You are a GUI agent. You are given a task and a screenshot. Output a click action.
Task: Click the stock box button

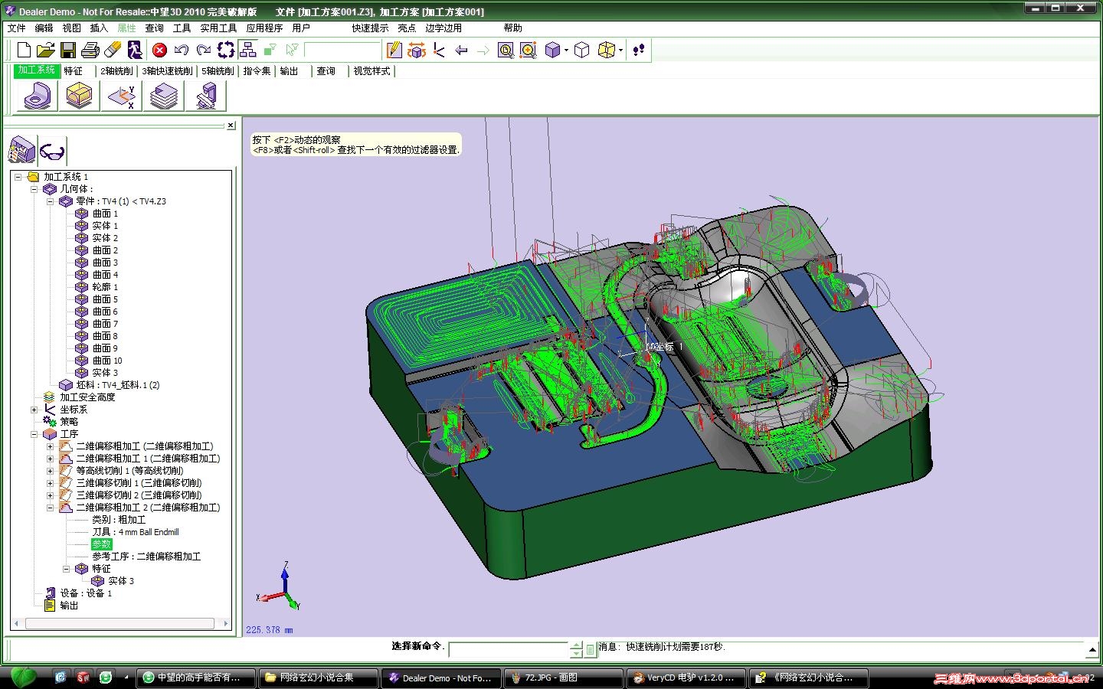(x=79, y=96)
